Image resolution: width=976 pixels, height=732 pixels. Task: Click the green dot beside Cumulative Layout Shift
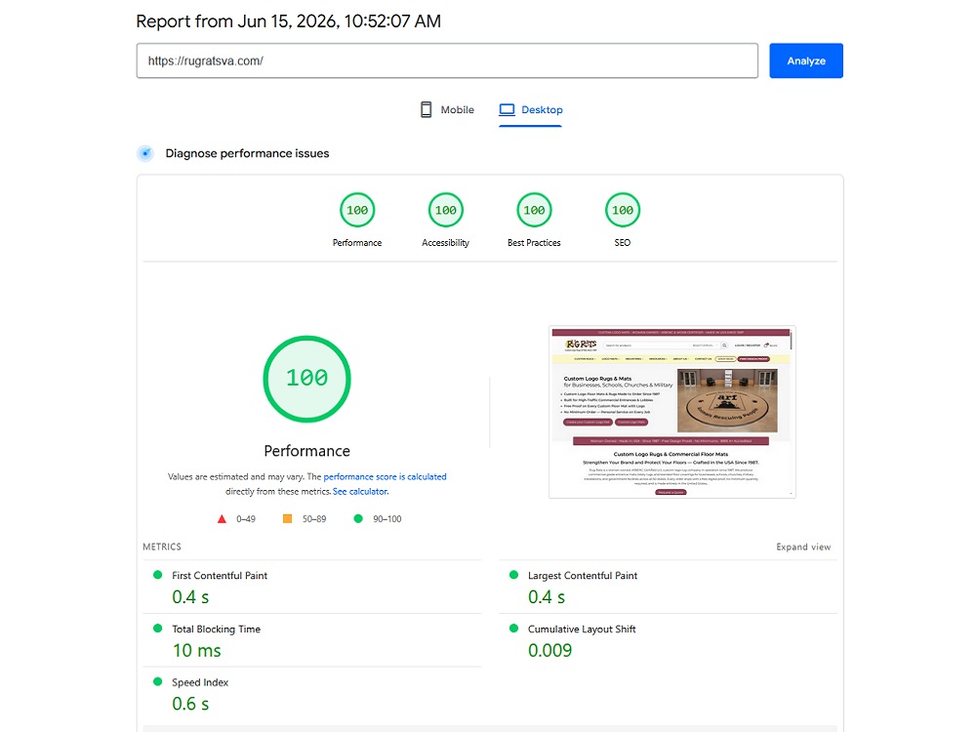[x=513, y=628]
